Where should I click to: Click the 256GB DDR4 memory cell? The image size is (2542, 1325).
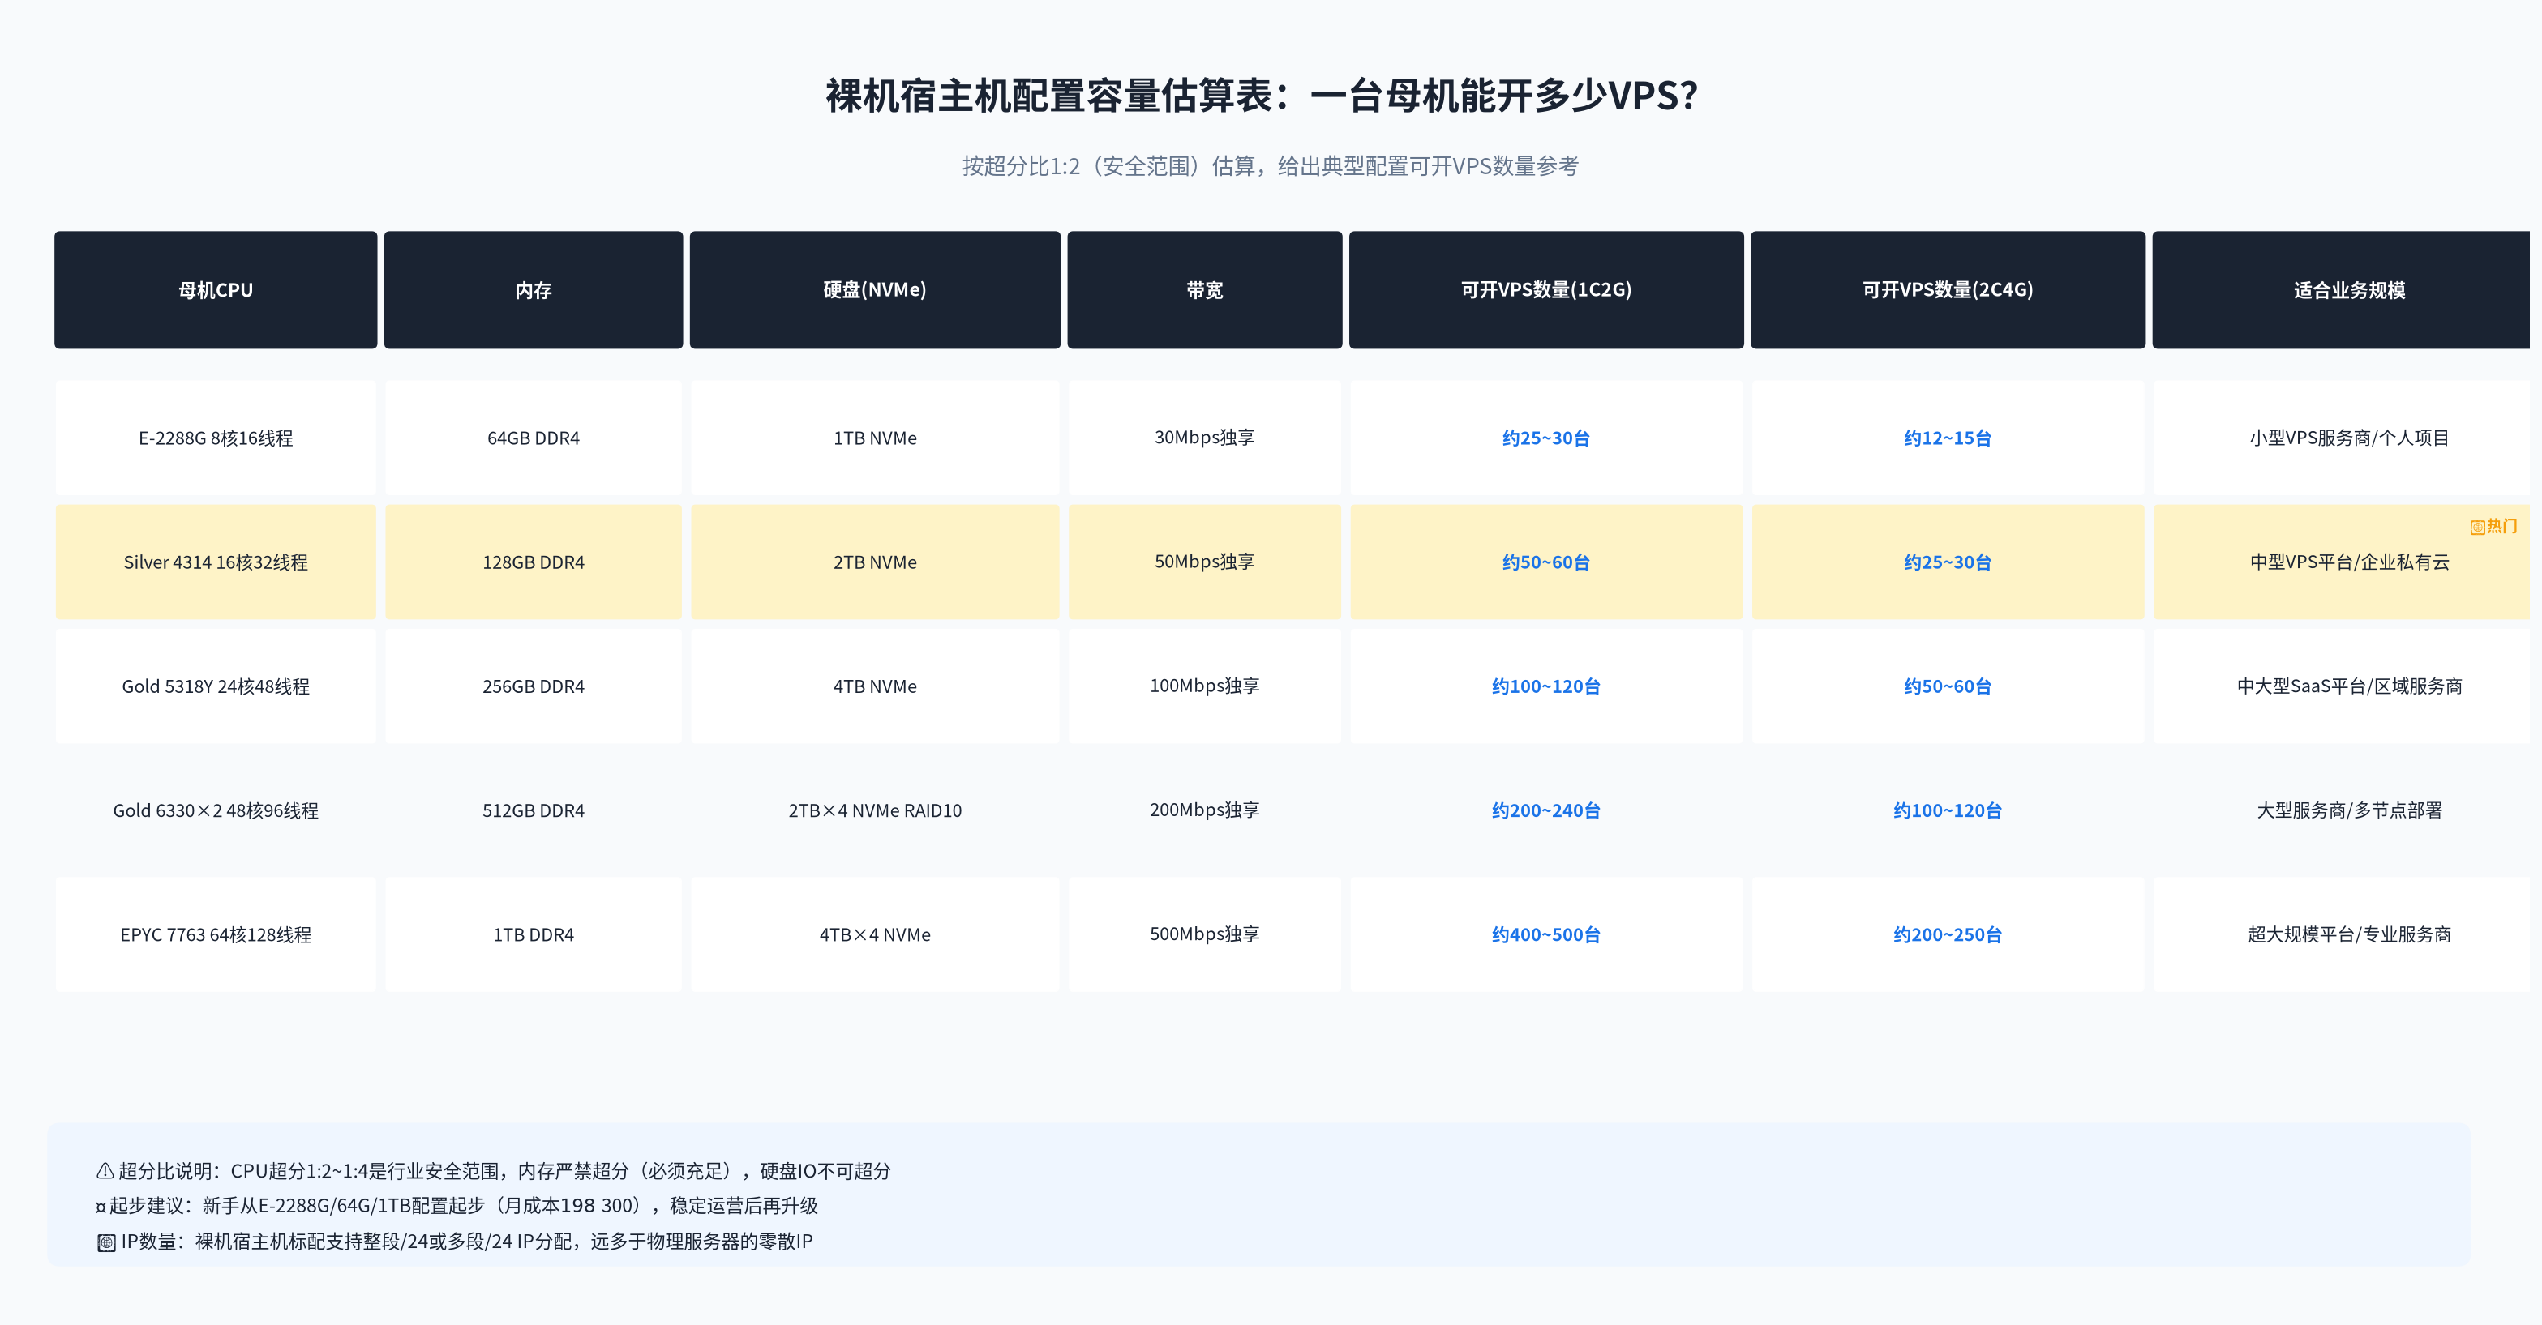tap(533, 686)
